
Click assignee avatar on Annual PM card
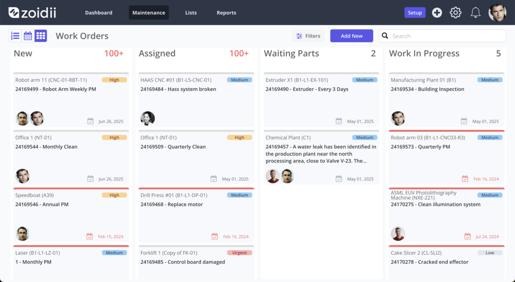[x=22, y=234]
